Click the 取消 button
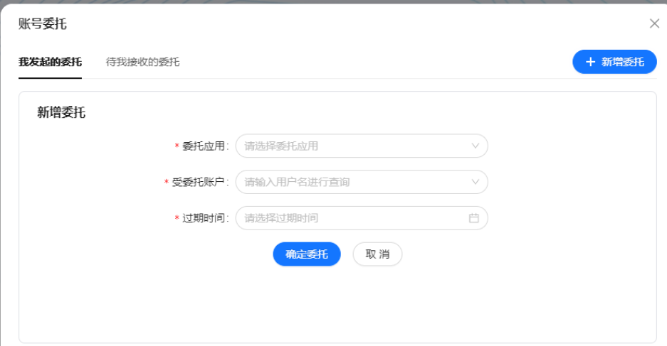Image resolution: width=667 pixels, height=346 pixels. coord(377,254)
